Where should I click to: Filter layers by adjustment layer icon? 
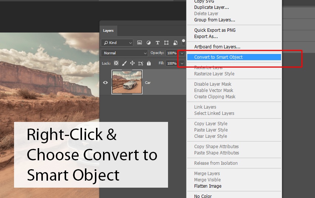[148, 43]
